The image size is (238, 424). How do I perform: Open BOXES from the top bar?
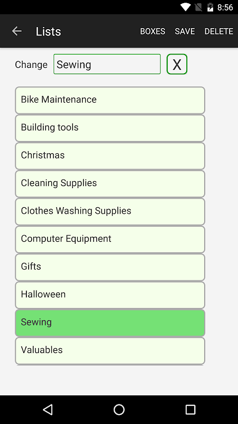[152, 31]
